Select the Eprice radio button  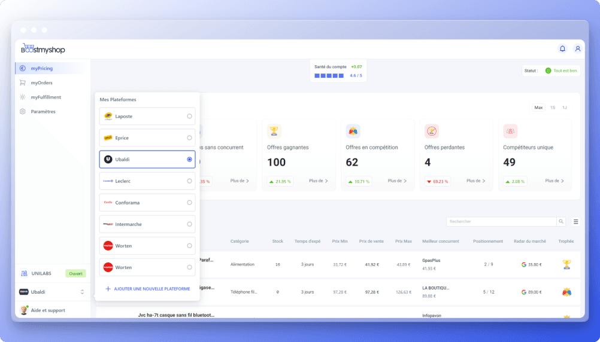pyautogui.click(x=189, y=138)
